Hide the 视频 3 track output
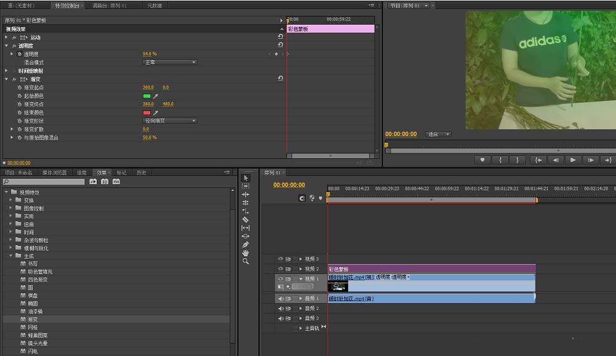 (281, 259)
